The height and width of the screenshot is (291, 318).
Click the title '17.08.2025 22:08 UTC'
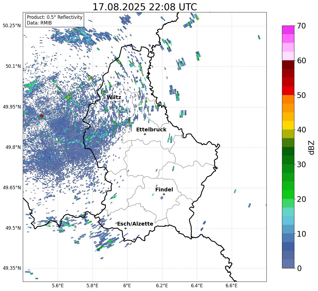point(144,7)
